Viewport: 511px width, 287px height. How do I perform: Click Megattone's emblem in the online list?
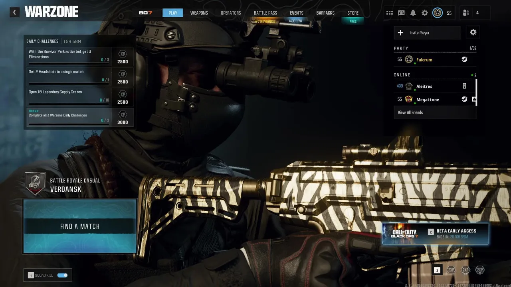[409, 99]
